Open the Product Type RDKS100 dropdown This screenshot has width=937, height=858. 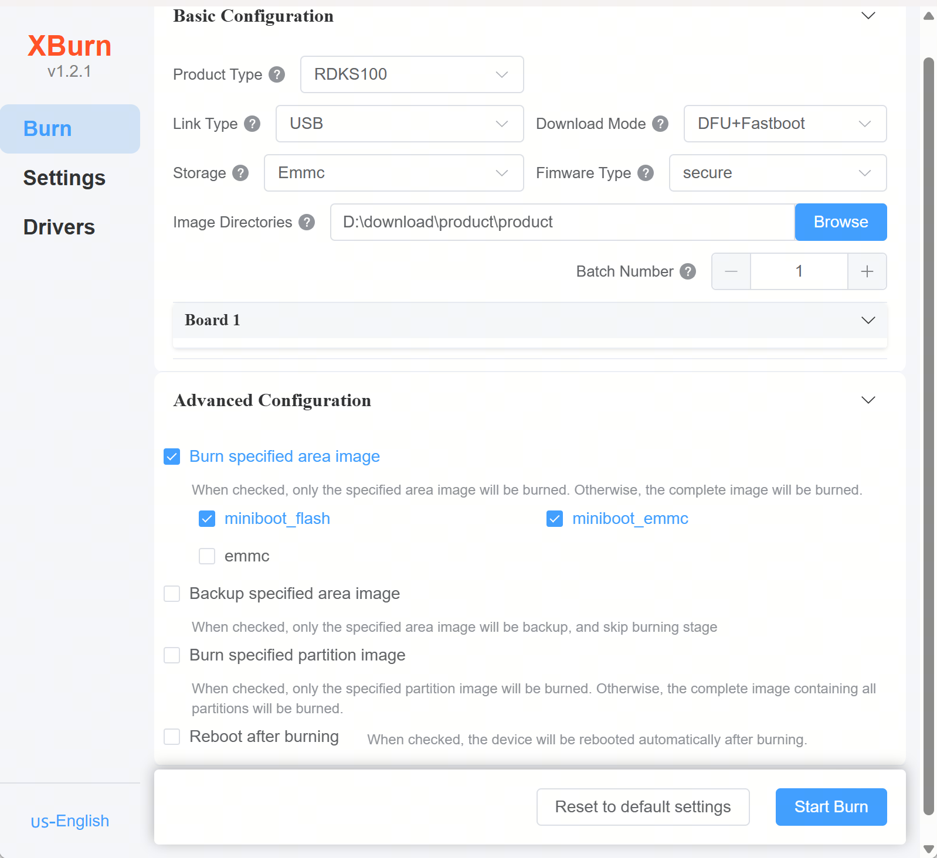pos(412,74)
